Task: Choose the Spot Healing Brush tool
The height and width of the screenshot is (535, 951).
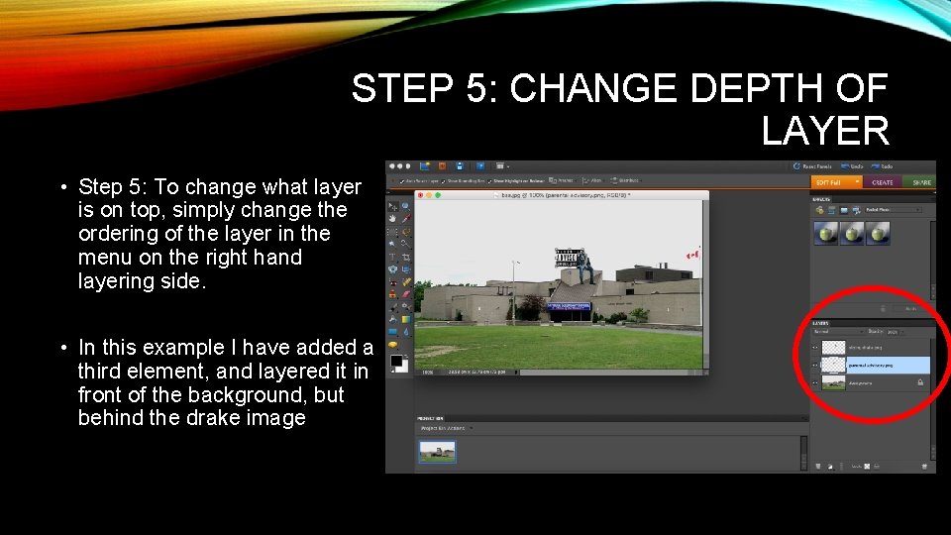Action: (x=406, y=282)
